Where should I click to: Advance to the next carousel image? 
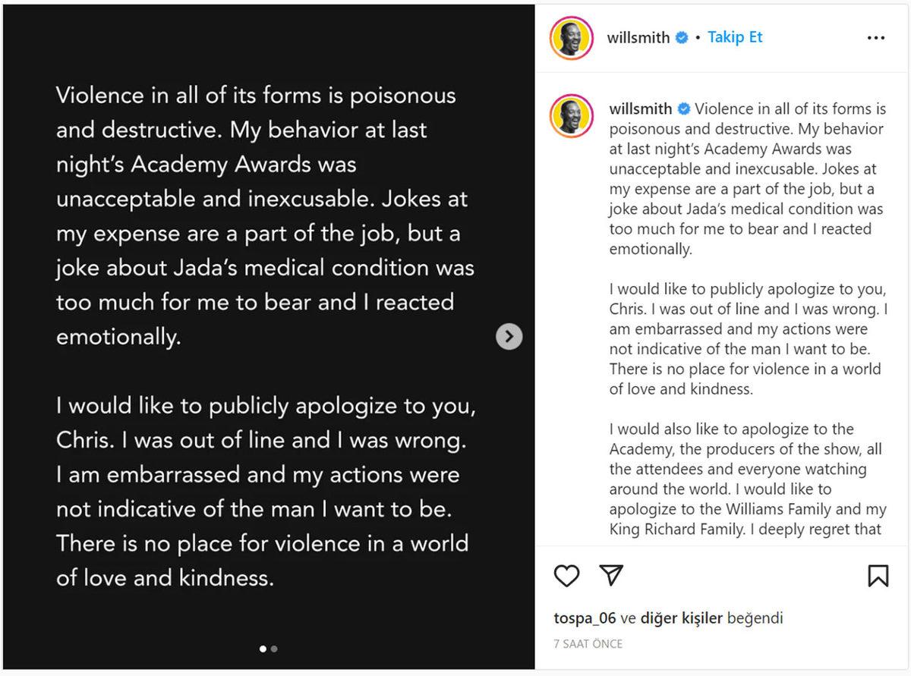point(509,335)
